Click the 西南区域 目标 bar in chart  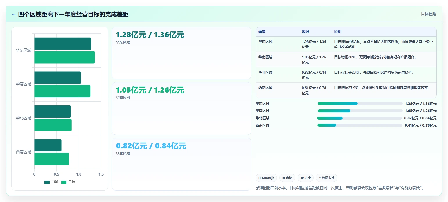[x=52, y=159]
